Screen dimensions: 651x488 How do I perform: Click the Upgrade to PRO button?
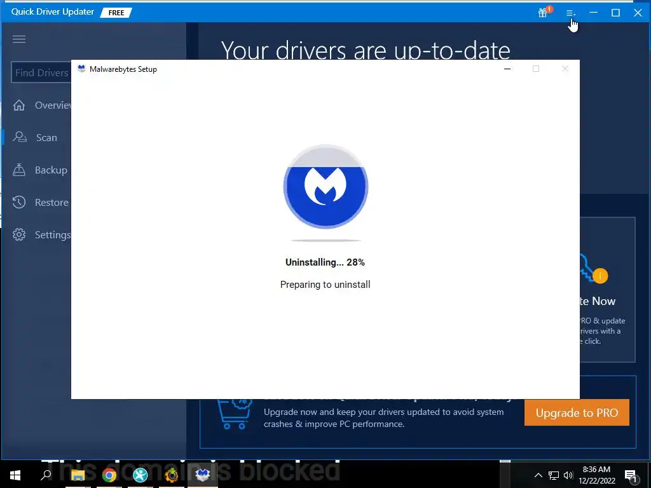(x=577, y=412)
